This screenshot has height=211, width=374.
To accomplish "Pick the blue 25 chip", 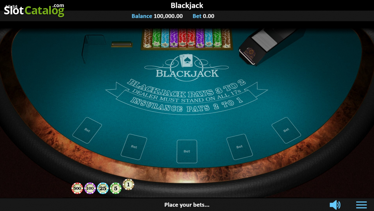I will [103, 188].
